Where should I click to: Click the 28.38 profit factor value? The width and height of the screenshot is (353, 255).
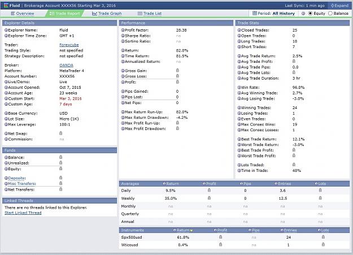pos(181,30)
